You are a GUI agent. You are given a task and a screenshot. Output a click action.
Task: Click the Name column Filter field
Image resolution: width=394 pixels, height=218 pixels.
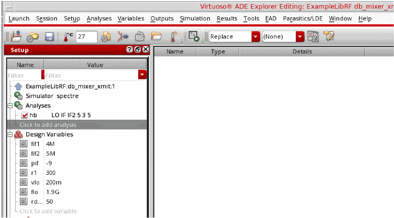pyautogui.click(x=24, y=75)
